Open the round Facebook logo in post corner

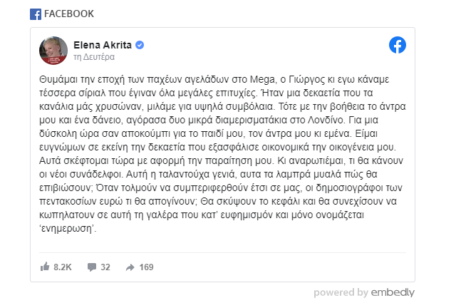point(398,45)
